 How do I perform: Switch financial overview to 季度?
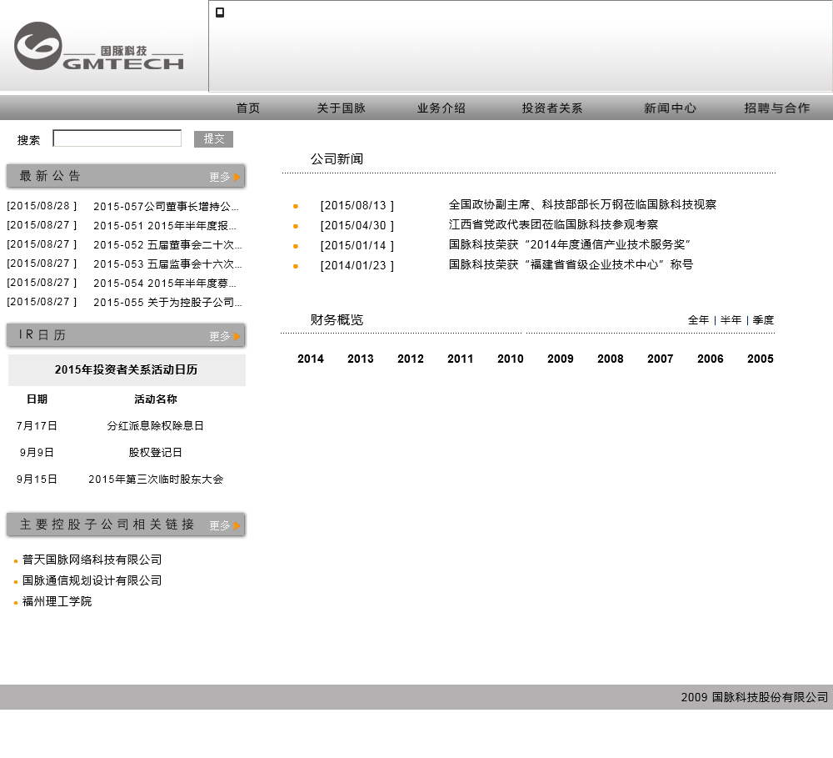(763, 320)
